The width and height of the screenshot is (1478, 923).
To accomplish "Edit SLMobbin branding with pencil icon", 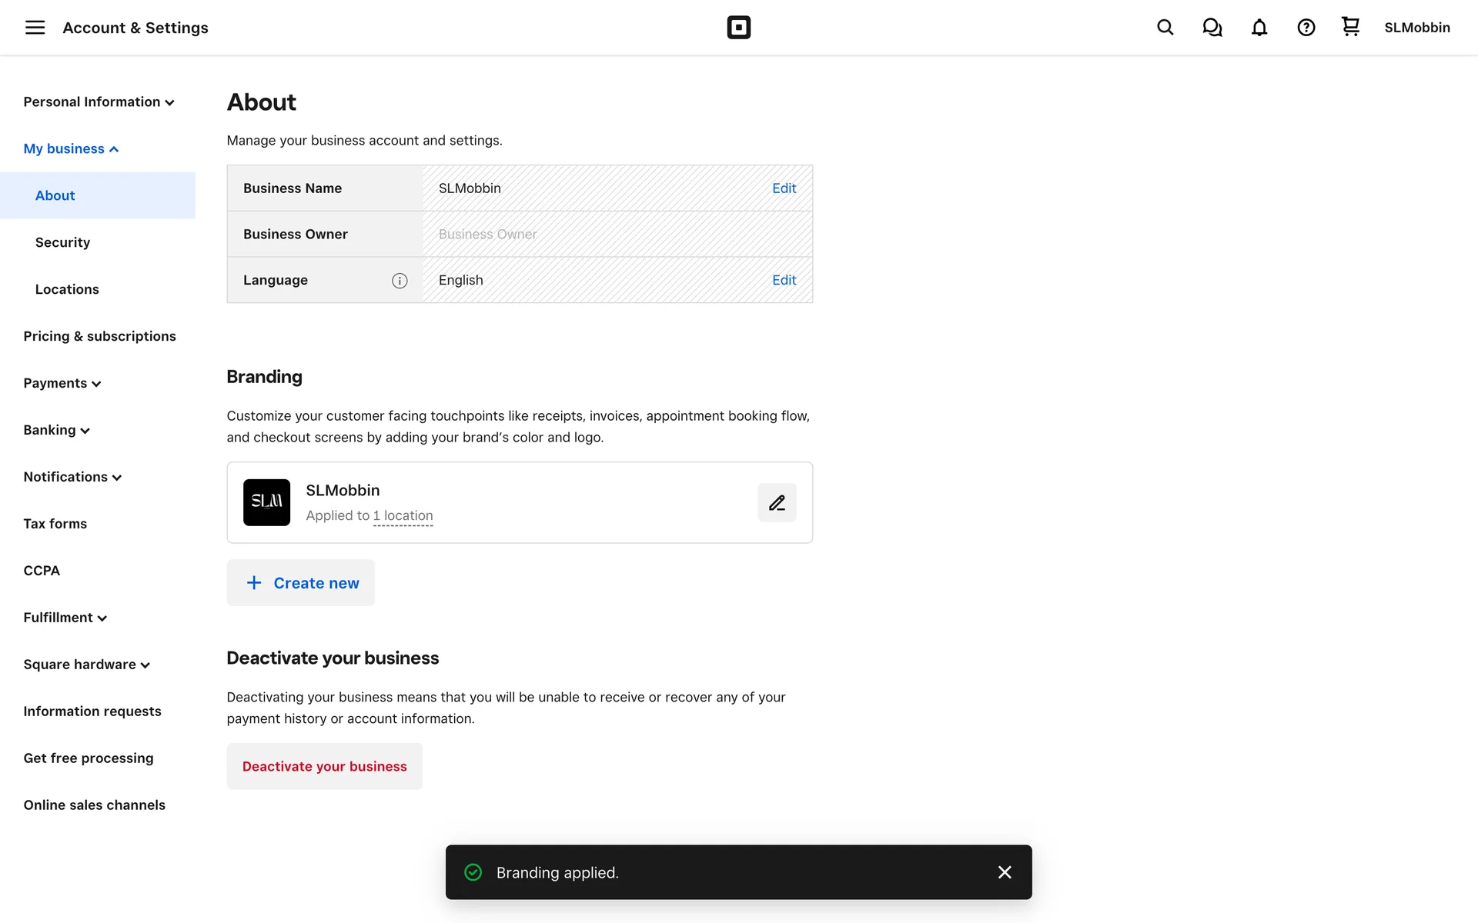I will 777,503.
